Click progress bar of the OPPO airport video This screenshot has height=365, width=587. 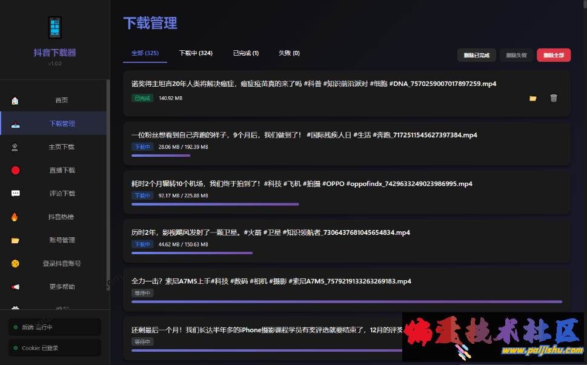pyautogui.click(x=215, y=204)
